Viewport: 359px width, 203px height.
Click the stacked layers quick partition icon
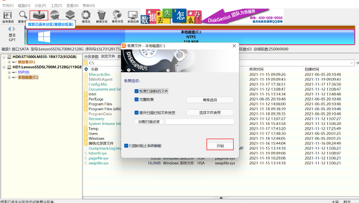pyautogui.click(x=70, y=15)
